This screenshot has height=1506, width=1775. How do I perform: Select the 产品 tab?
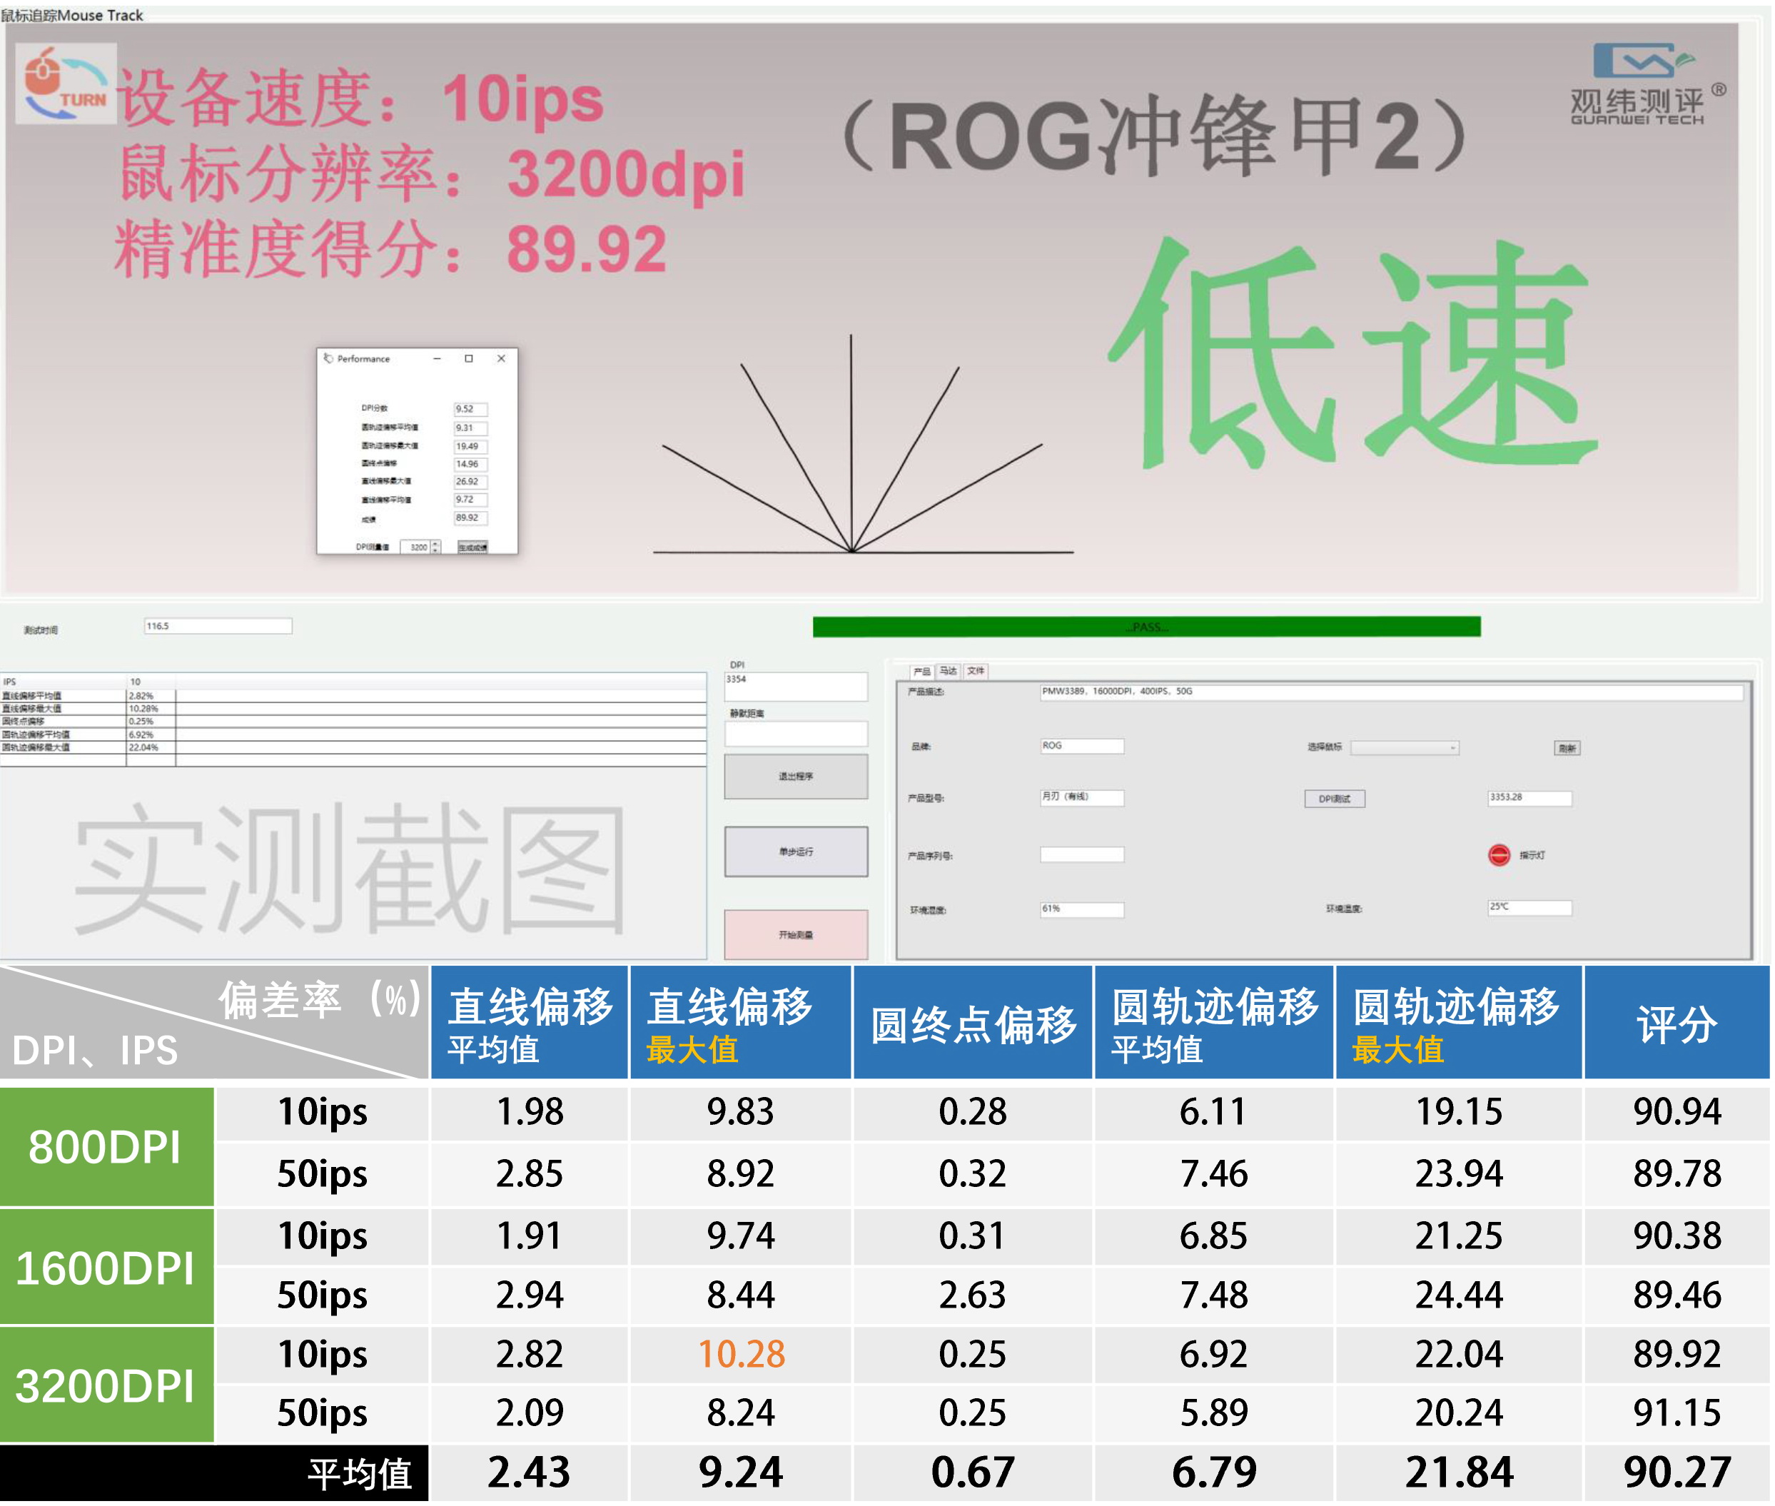[x=921, y=671]
